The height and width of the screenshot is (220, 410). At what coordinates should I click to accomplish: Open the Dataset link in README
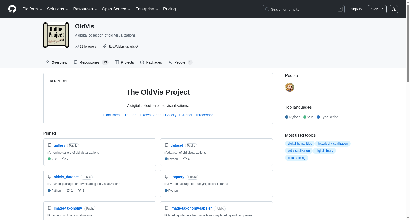(130, 115)
